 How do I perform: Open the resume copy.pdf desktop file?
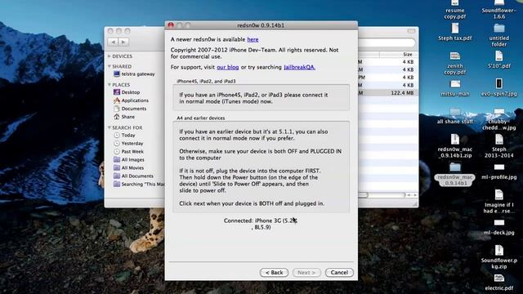coord(455,9)
